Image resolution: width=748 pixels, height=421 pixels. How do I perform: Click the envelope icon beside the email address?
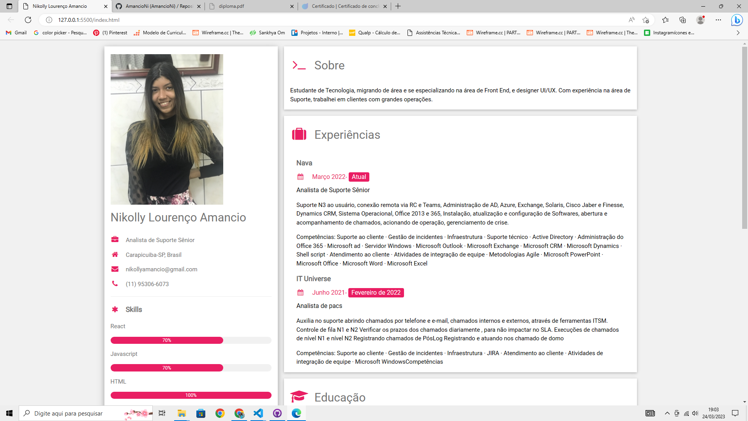coord(115,269)
